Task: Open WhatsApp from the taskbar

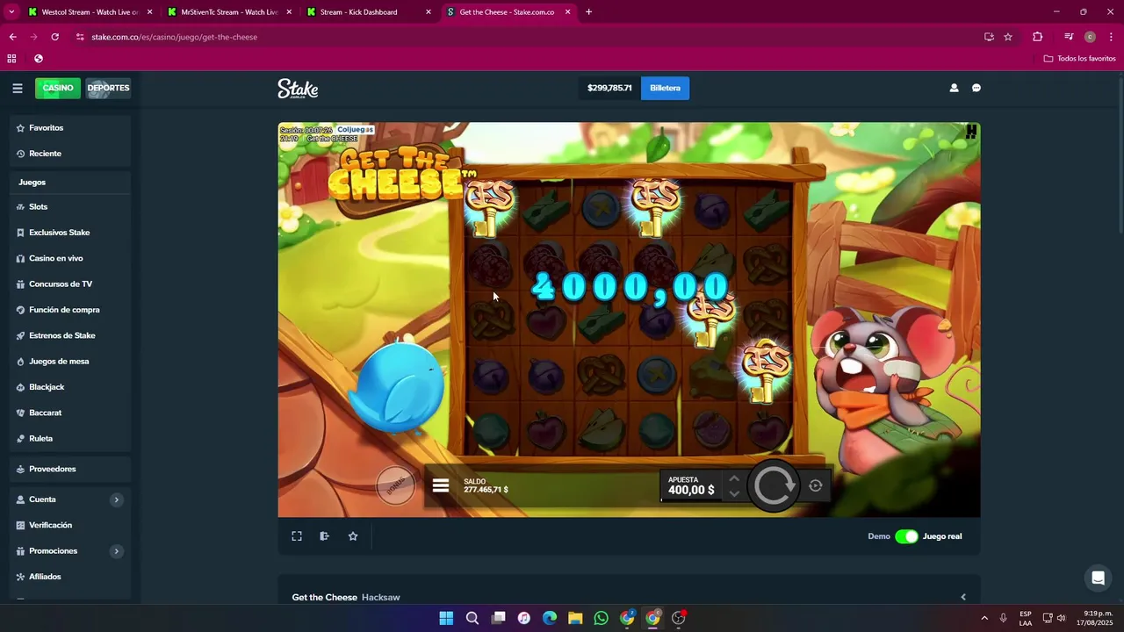Action: point(601,618)
